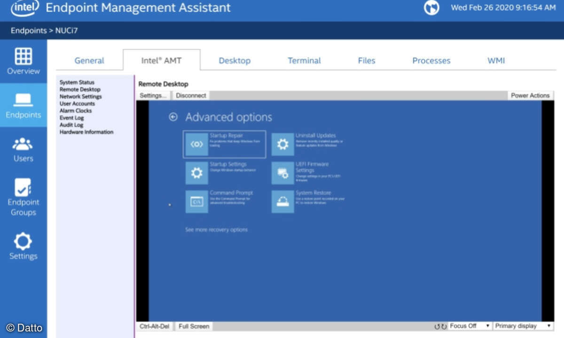The height and width of the screenshot is (338, 564).
Task: Open Remote Desktop in AMT menu
Action: [x=80, y=89]
